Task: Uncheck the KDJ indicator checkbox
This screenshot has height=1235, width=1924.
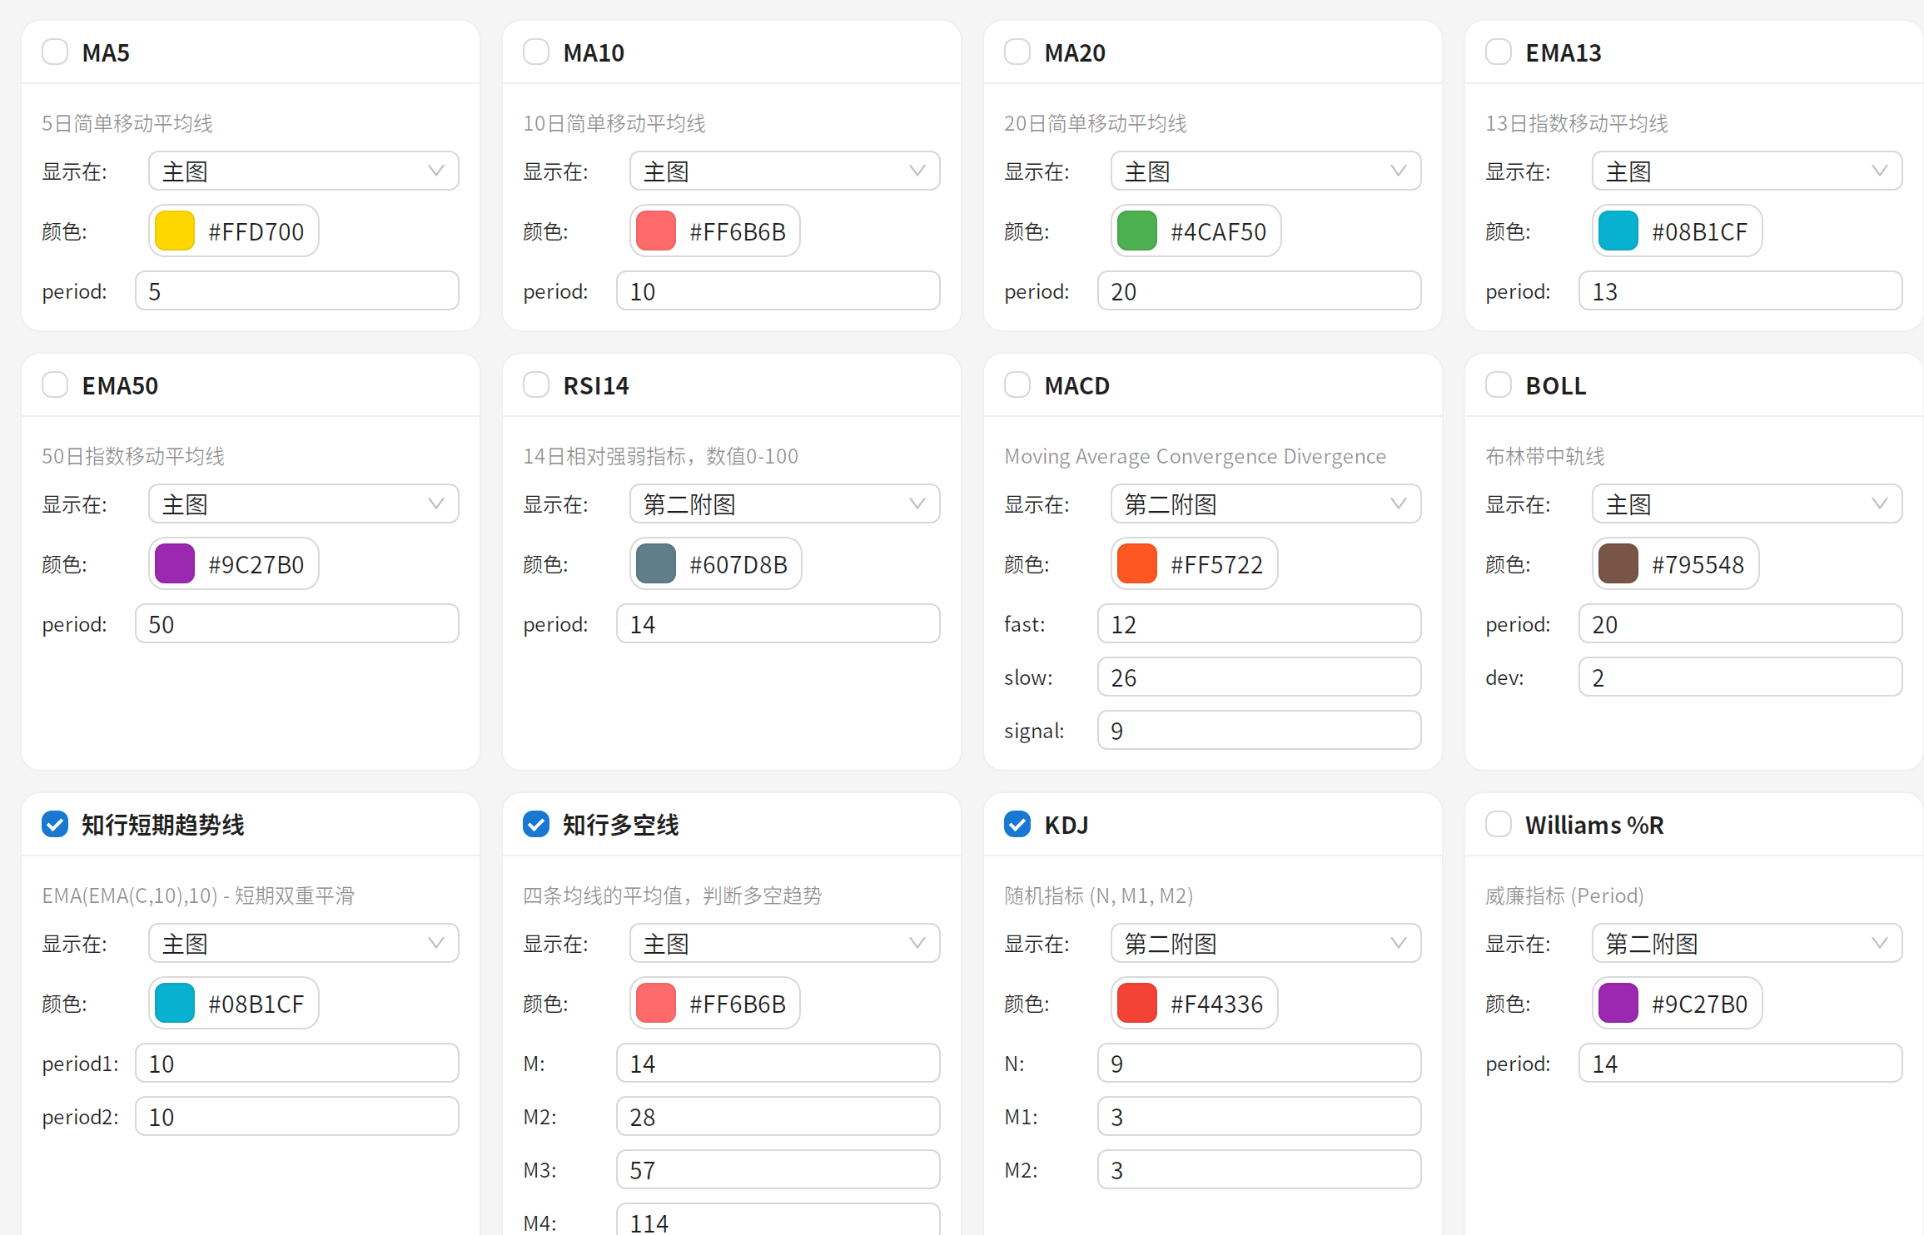Action: click(1017, 825)
